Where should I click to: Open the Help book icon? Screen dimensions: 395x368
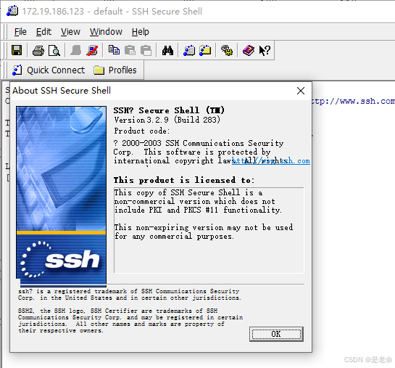tap(249, 50)
